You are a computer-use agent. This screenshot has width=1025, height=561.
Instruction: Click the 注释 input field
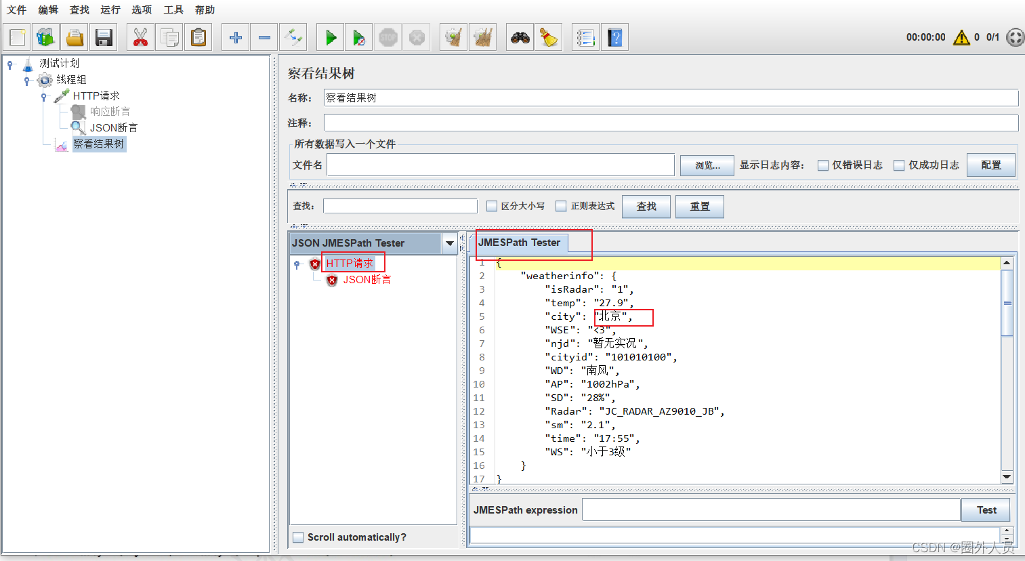click(x=671, y=123)
